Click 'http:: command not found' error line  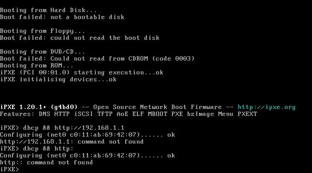click(x=46, y=163)
